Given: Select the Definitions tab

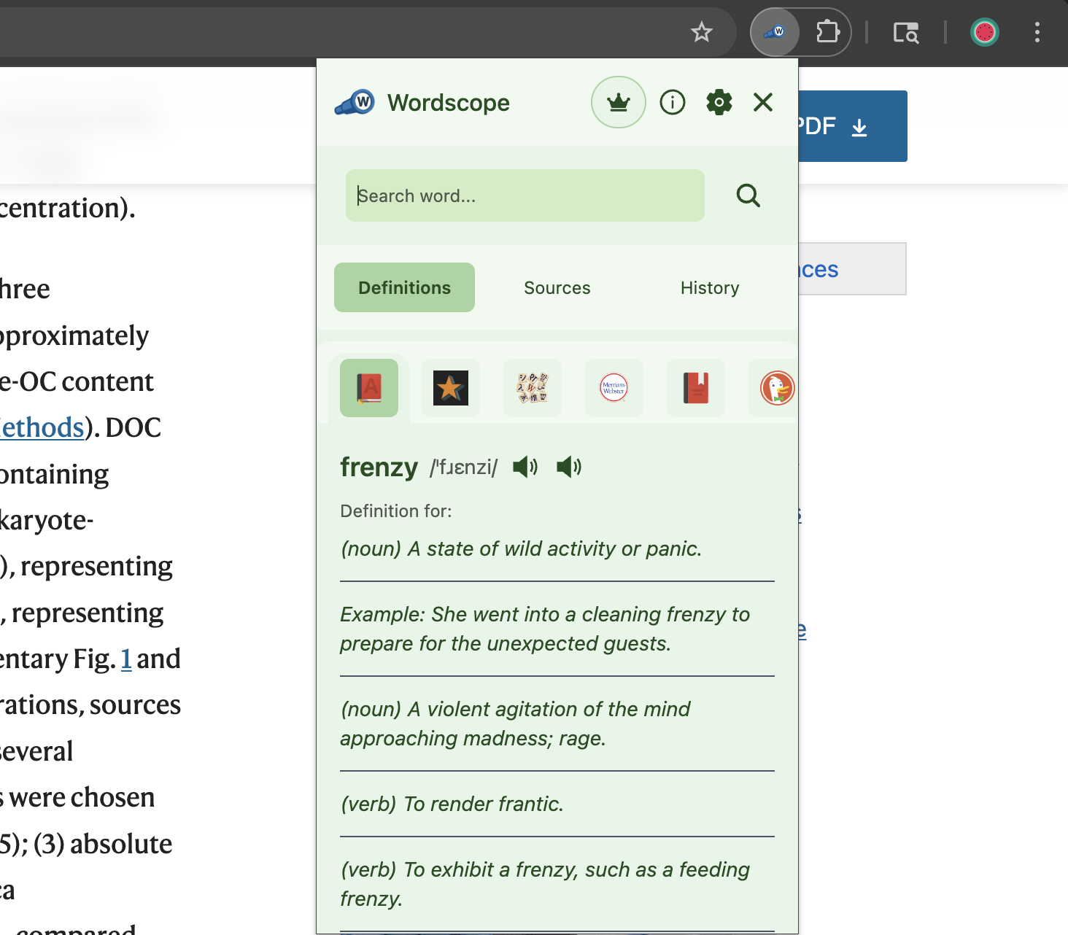Looking at the screenshot, I should [x=404, y=288].
